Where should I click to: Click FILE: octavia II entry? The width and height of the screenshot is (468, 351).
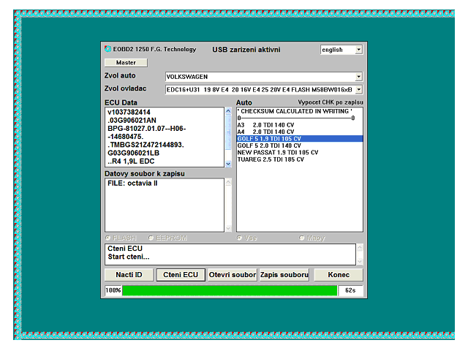tap(132, 184)
